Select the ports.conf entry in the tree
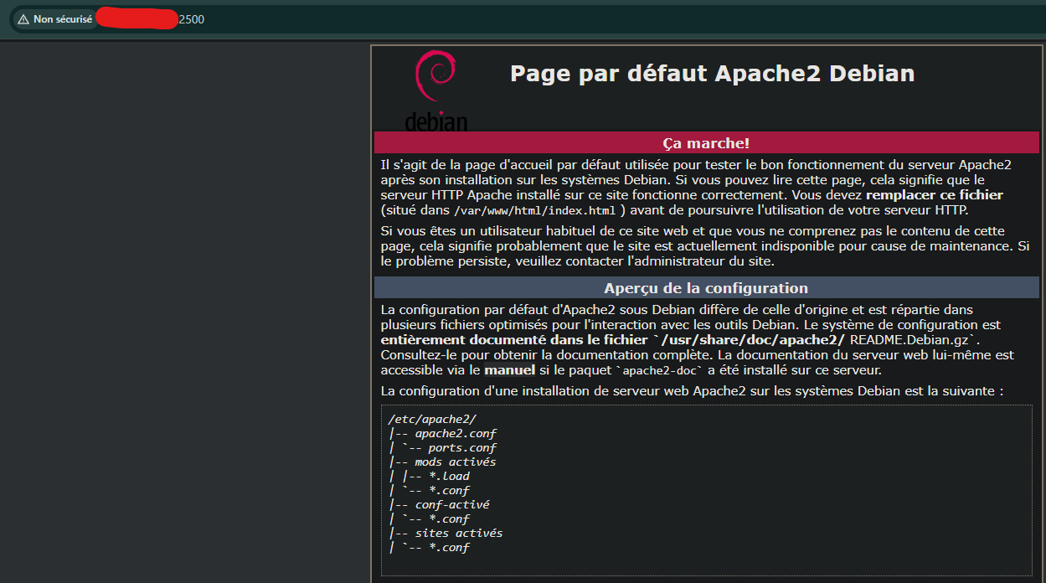1046x583 pixels. (461, 447)
